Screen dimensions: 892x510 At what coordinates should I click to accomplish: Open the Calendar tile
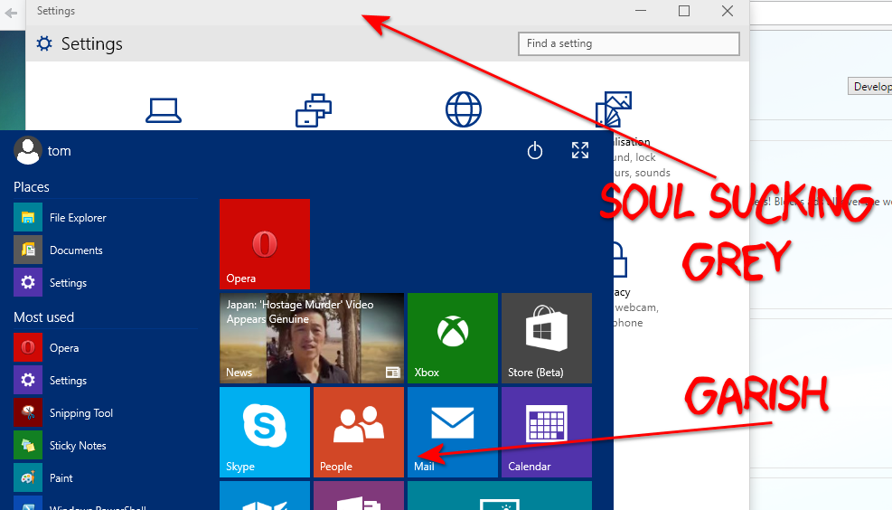(546, 431)
